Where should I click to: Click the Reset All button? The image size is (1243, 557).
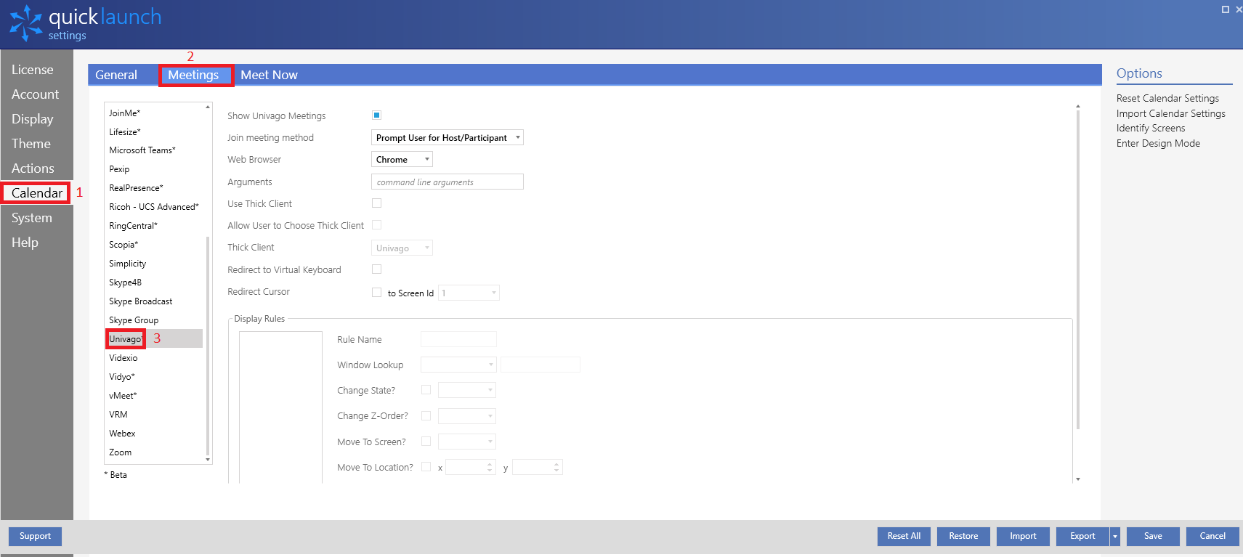(904, 537)
